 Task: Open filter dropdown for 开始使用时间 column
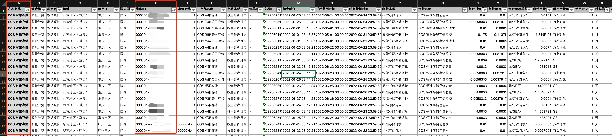point(345,10)
